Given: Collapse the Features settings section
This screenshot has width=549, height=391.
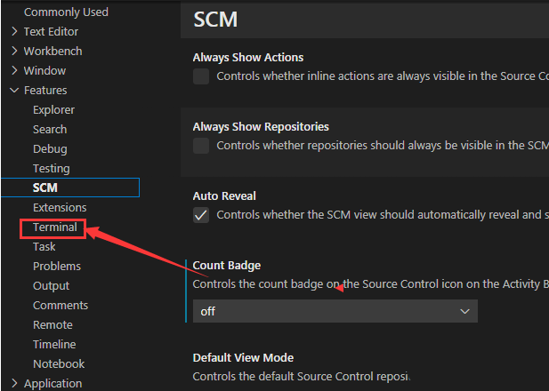Looking at the screenshot, I should click(14, 91).
